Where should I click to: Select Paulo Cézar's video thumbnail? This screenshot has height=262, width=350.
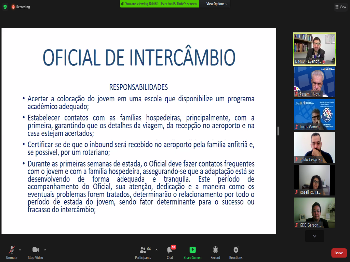(314, 147)
